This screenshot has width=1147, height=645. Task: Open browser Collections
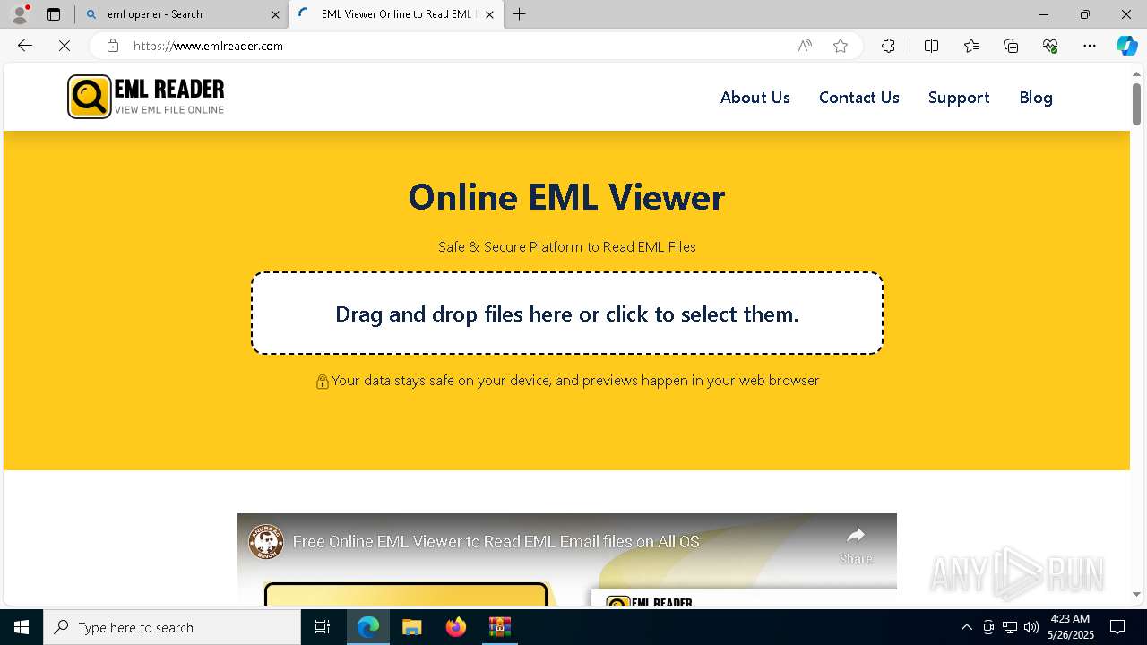1011,46
